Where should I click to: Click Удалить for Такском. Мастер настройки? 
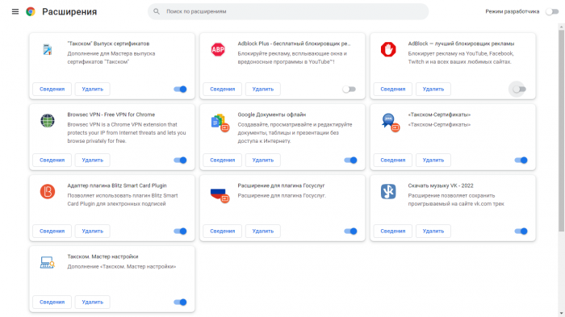92,302
